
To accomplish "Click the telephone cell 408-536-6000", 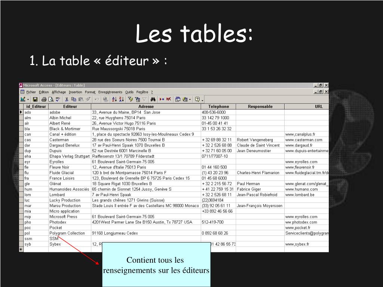I will (218, 112).
